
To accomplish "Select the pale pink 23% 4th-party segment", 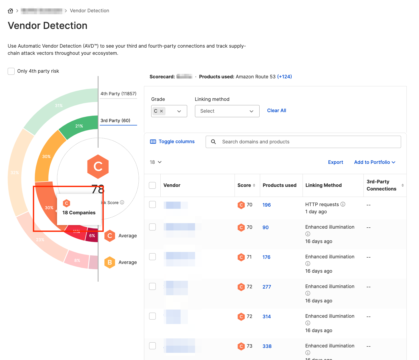I will [40, 240].
